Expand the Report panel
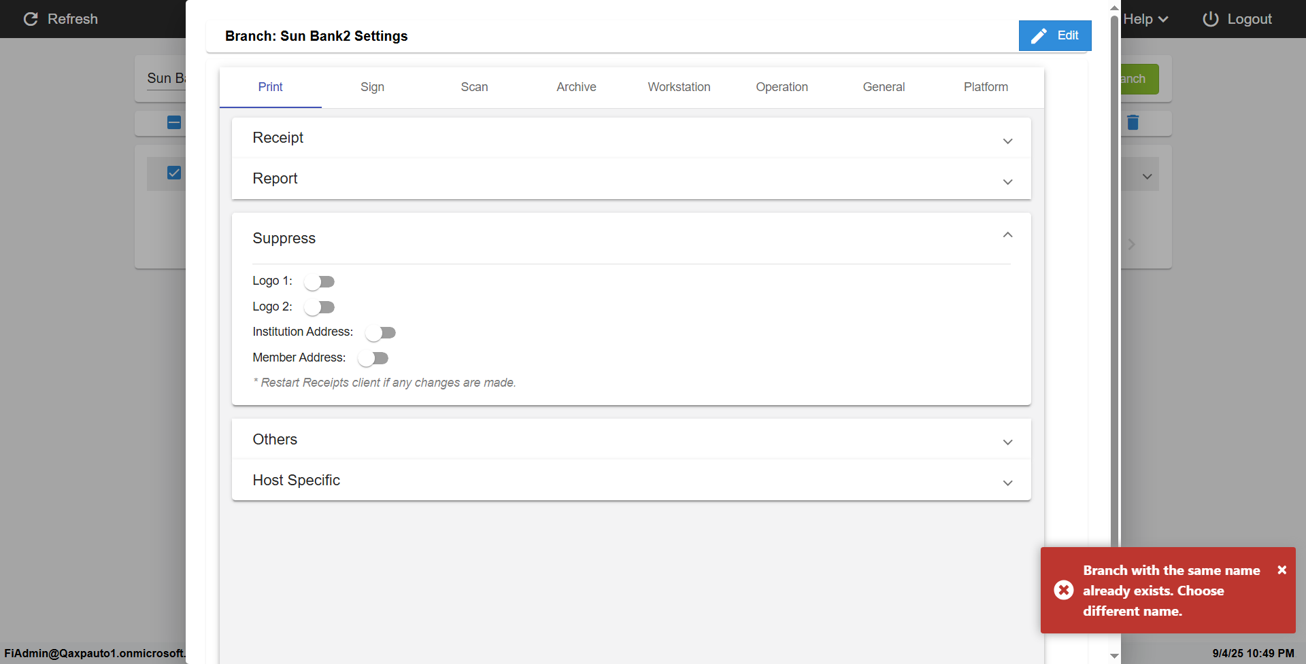Viewport: 1306px width, 664px height. click(1007, 181)
